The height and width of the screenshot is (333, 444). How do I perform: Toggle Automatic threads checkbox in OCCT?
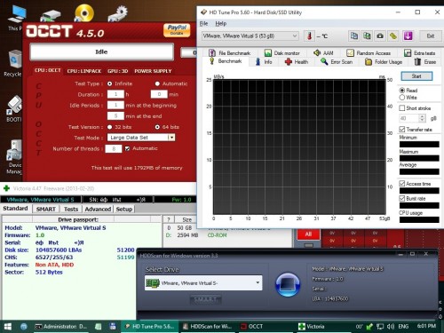point(127,148)
